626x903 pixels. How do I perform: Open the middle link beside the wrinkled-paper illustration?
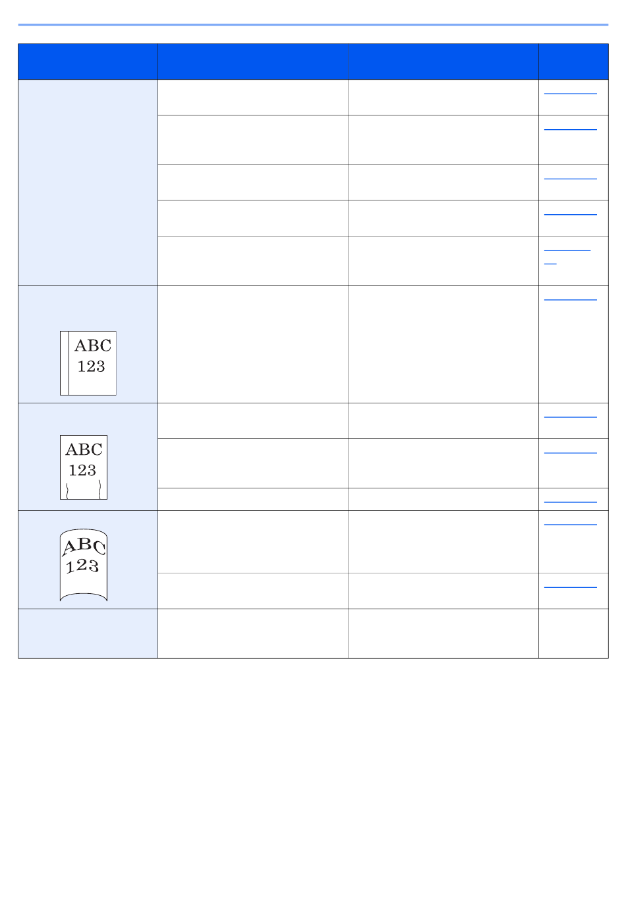point(570,452)
